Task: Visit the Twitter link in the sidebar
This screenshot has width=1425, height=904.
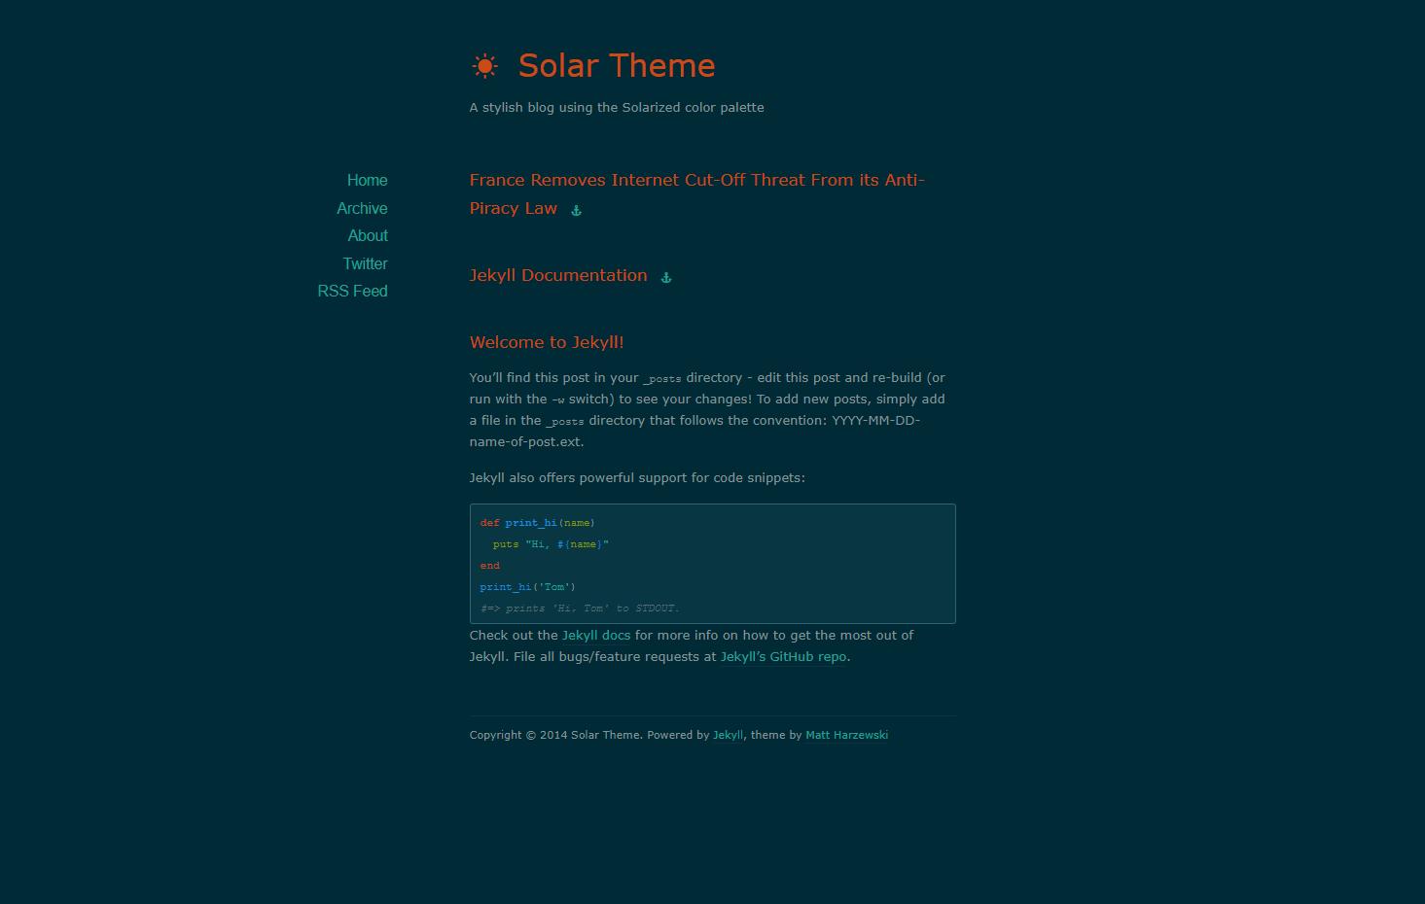Action: [x=365, y=263]
